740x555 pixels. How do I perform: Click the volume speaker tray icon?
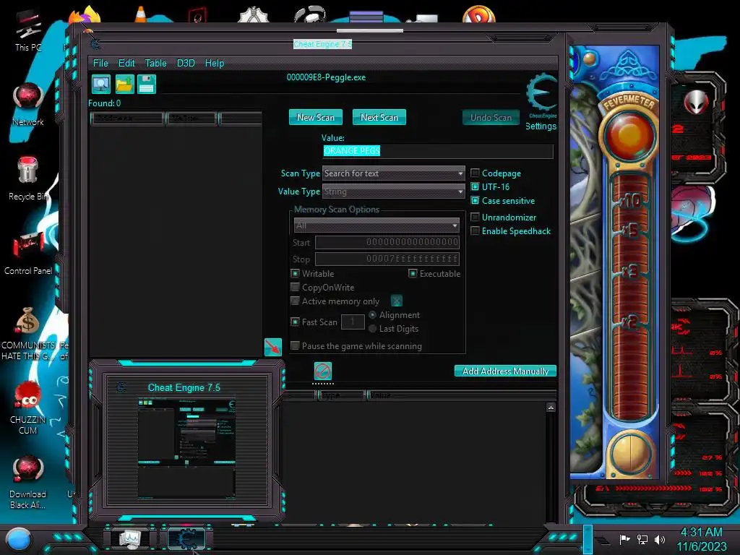660,539
